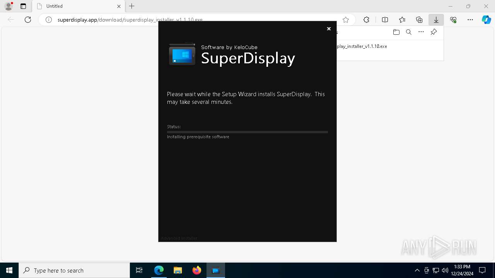Click the Edge profile avatar icon

[9, 6]
